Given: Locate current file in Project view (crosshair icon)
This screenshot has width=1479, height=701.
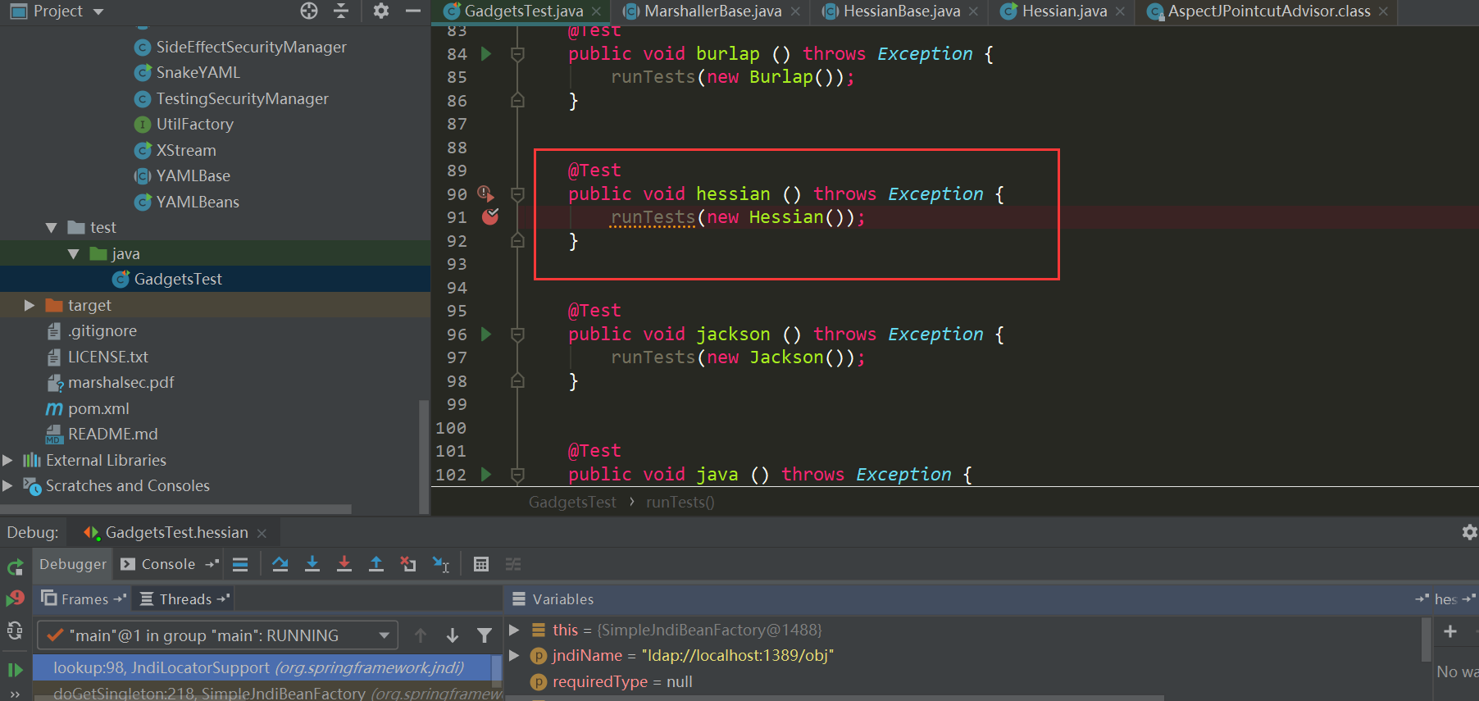Looking at the screenshot, I should click(x=309, y=11).
